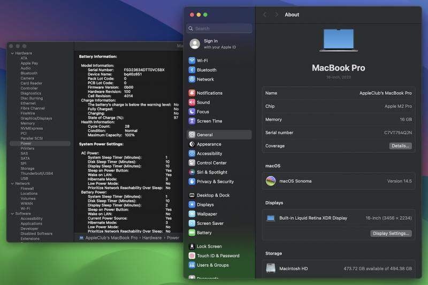Collapse the Network section in System Information
Image resolution: width=428 pixels, height=285 pixels.
tap(12, 183)
